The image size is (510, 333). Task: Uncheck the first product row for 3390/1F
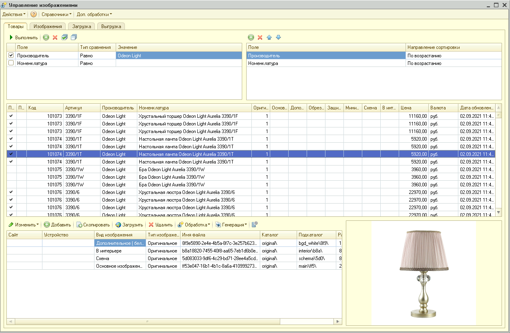point(11,116)
